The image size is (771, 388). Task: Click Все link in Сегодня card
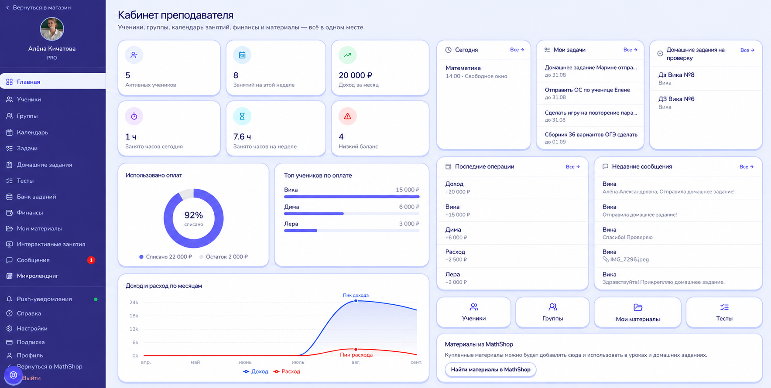(517, 50)
